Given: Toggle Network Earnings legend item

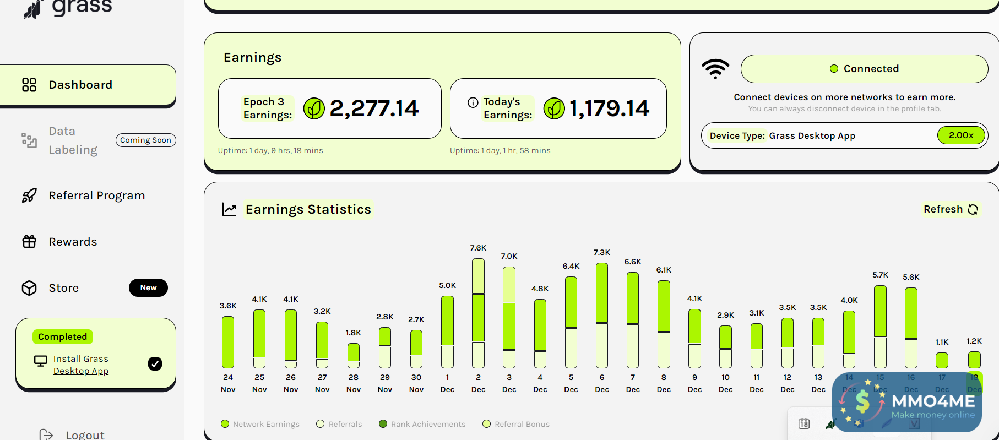Looking at the screenshot, I should (260, 424).
